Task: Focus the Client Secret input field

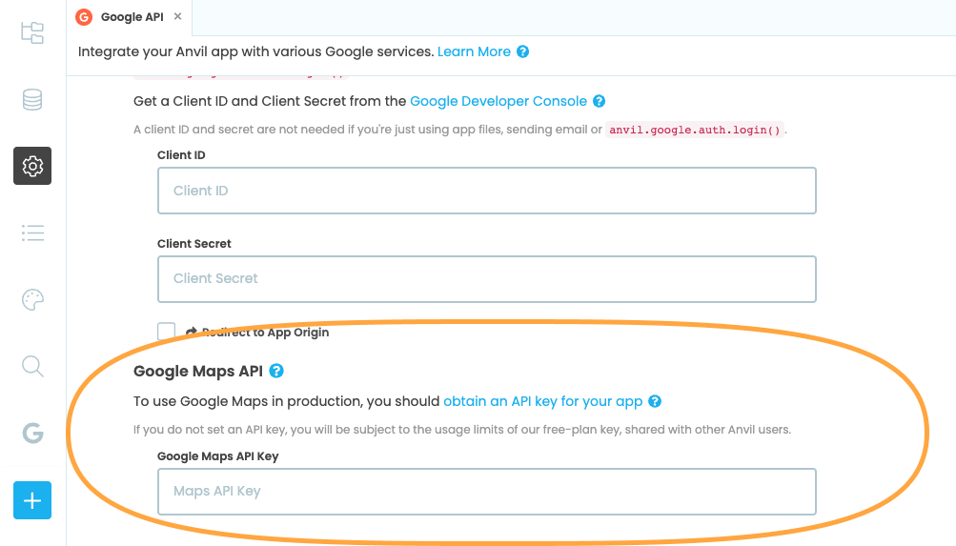Action: tap(486, 279)
